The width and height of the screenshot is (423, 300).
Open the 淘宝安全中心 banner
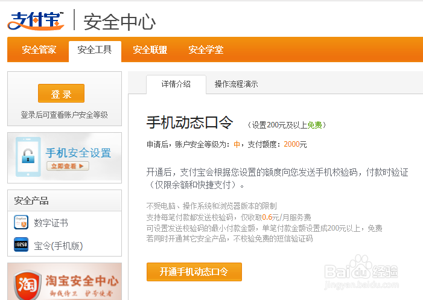(65, 281)
